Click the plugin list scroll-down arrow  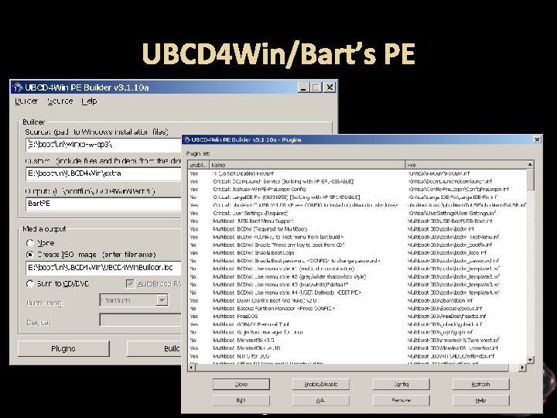coord(530,360)
